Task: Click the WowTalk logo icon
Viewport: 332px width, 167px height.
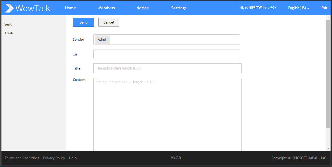Action: point(10,8)
